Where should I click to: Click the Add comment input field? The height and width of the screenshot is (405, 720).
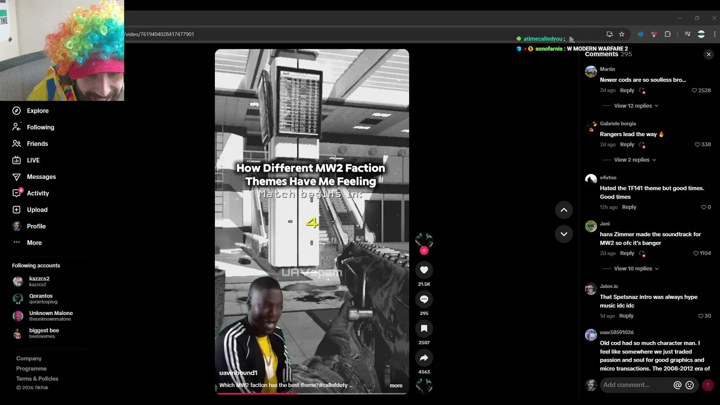pos(635,385)
